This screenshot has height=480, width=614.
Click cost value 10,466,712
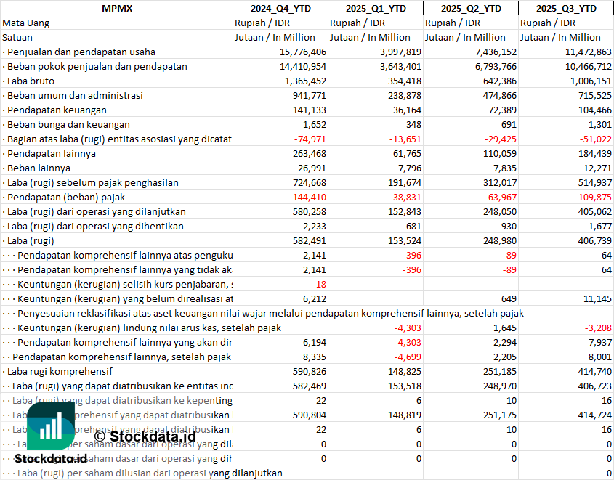[588, 67]
